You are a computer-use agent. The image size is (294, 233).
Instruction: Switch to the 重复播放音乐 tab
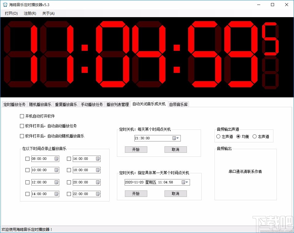tap(66, 104)
